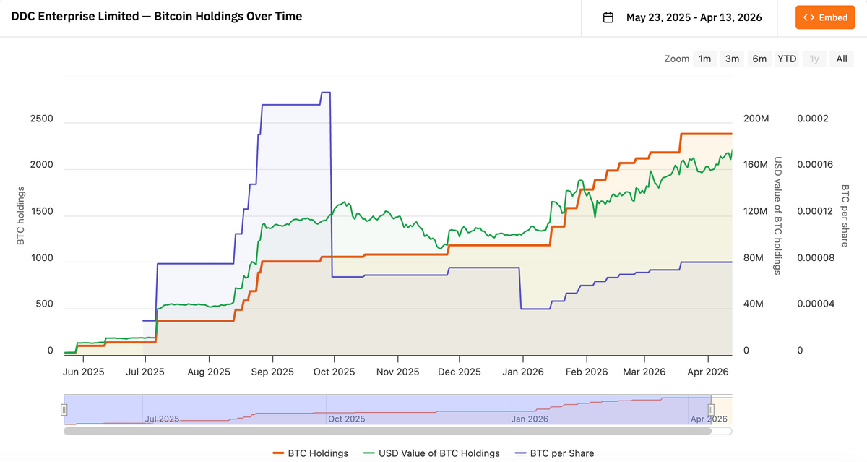This screenshot has width=867, height=462.
Task: Select the 6m zoom range
Action: pos(759,59)
